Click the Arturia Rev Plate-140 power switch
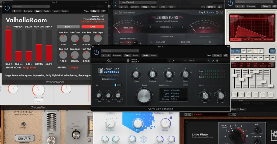This screenshot has width=277, height=144. tap(23, 124)
